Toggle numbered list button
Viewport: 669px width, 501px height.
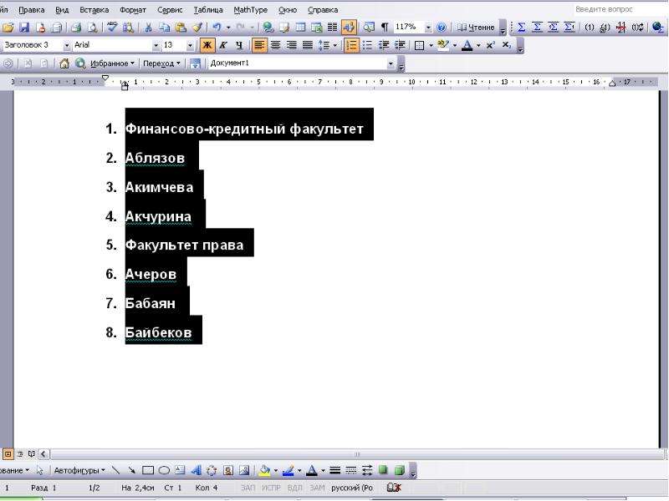351,45
